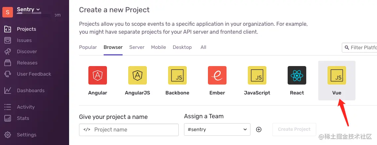Click the User Feedback icon
The height and width of the screenshot is (145, 377).
tap(8, 74)
